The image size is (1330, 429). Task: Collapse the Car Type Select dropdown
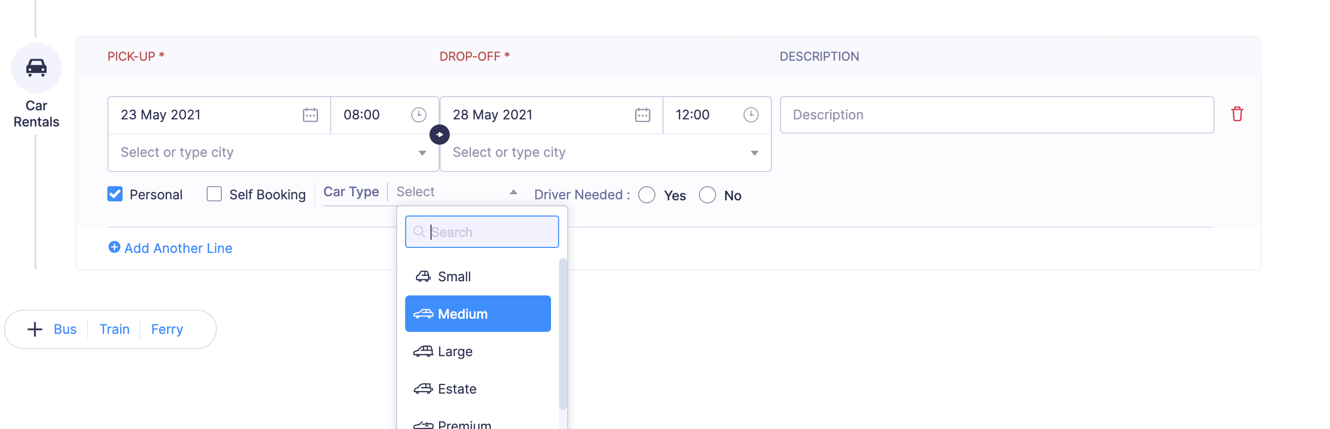(x=513, y=192)
